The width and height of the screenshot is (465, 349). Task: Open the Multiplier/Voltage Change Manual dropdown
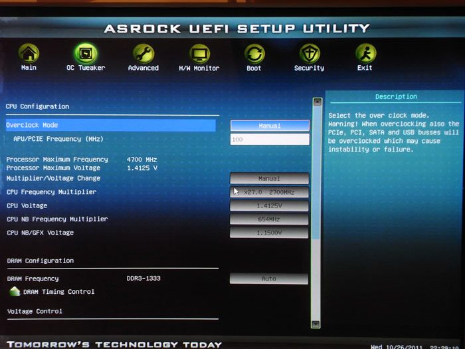click(269, 178)
